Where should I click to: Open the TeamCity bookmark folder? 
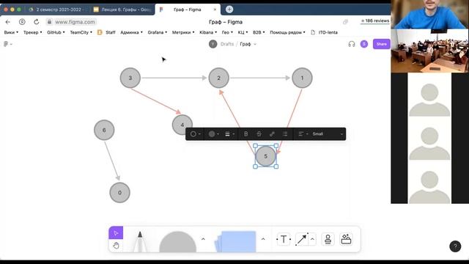pos(81,32)
